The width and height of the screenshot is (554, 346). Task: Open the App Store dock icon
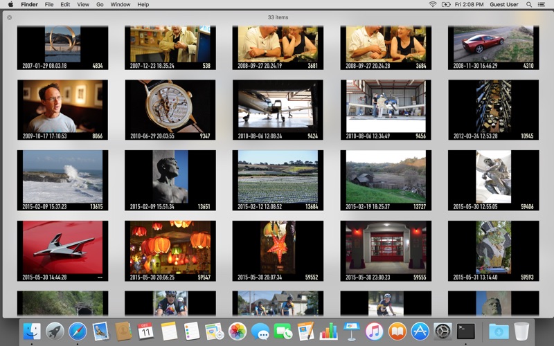tap(420, 331)
